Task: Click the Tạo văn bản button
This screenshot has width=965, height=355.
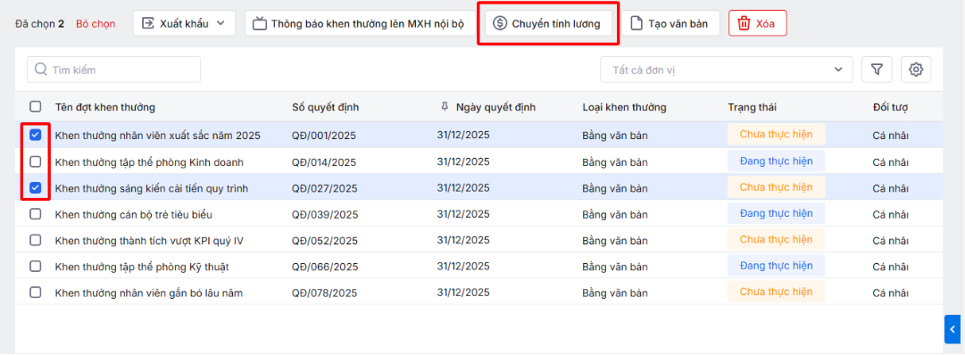Action: pyautogui.click(x=670, y=23)
